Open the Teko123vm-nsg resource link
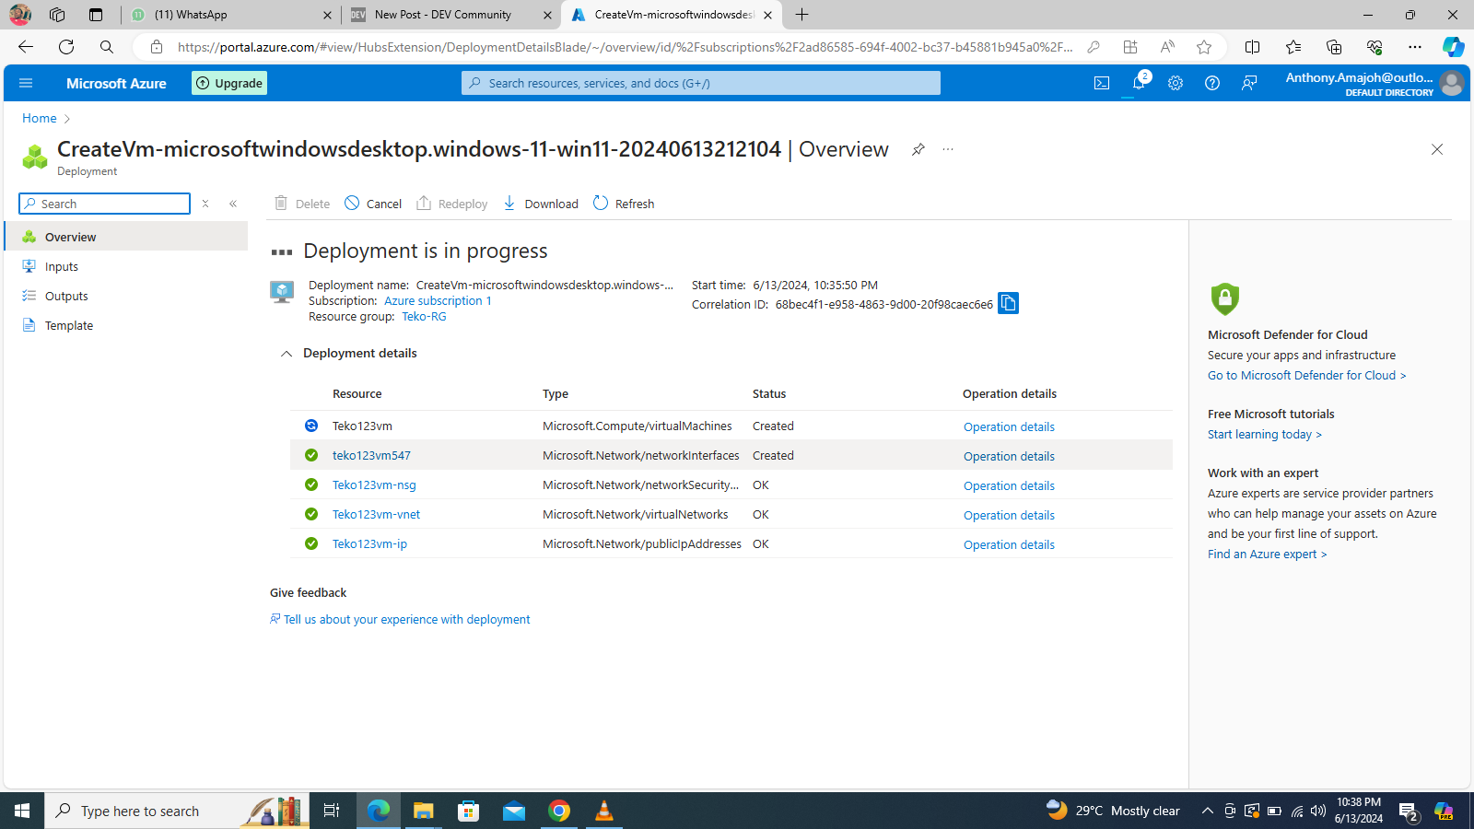Screen dimensions: 1474x829 (374, 485)
